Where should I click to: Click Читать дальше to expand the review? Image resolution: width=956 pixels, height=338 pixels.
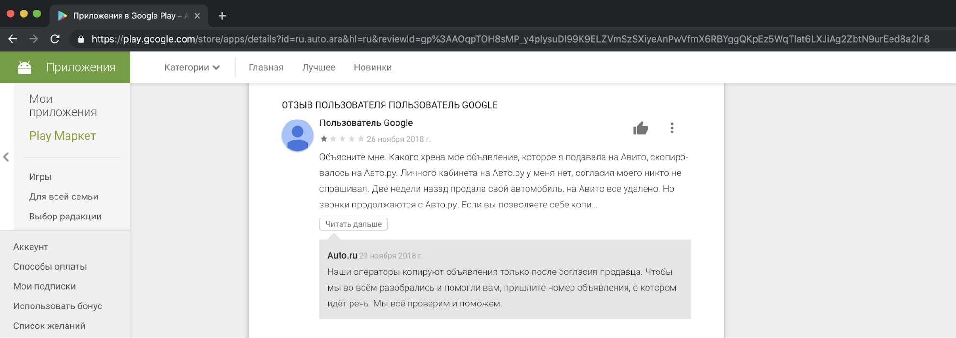(x=353, y=224)
